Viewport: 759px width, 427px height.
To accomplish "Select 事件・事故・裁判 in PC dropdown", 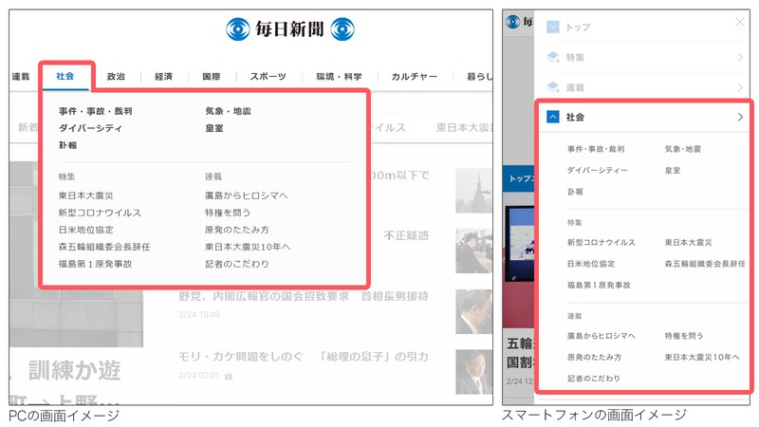I will [x=96, y=111].
